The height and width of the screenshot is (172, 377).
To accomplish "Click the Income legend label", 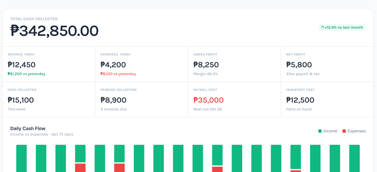I will tap(330, 131).
